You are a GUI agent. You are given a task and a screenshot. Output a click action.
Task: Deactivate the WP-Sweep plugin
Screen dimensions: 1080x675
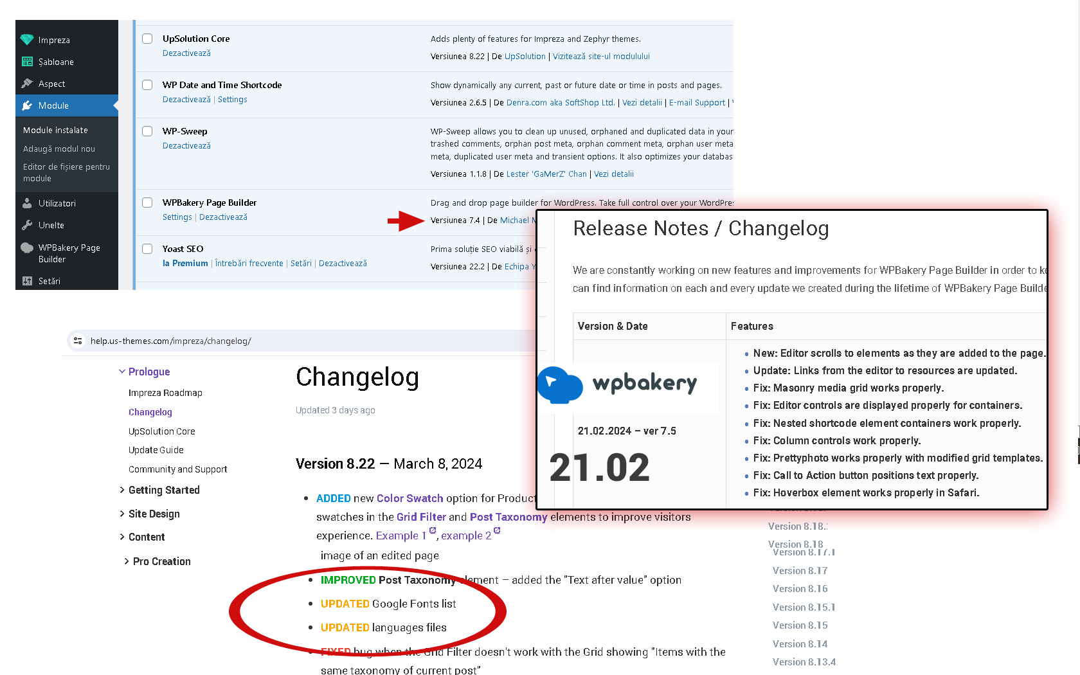point(186,146)
